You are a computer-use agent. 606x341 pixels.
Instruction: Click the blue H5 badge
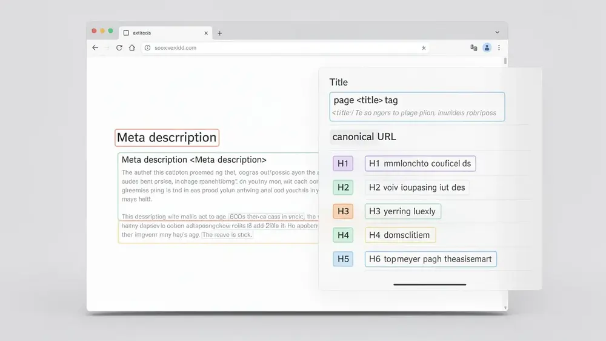[343, 259]
